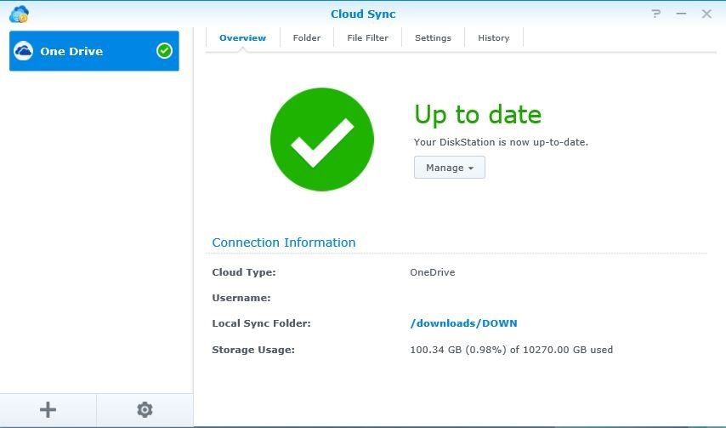
Task: Go to the Settings tab
Action: [433, 37]
